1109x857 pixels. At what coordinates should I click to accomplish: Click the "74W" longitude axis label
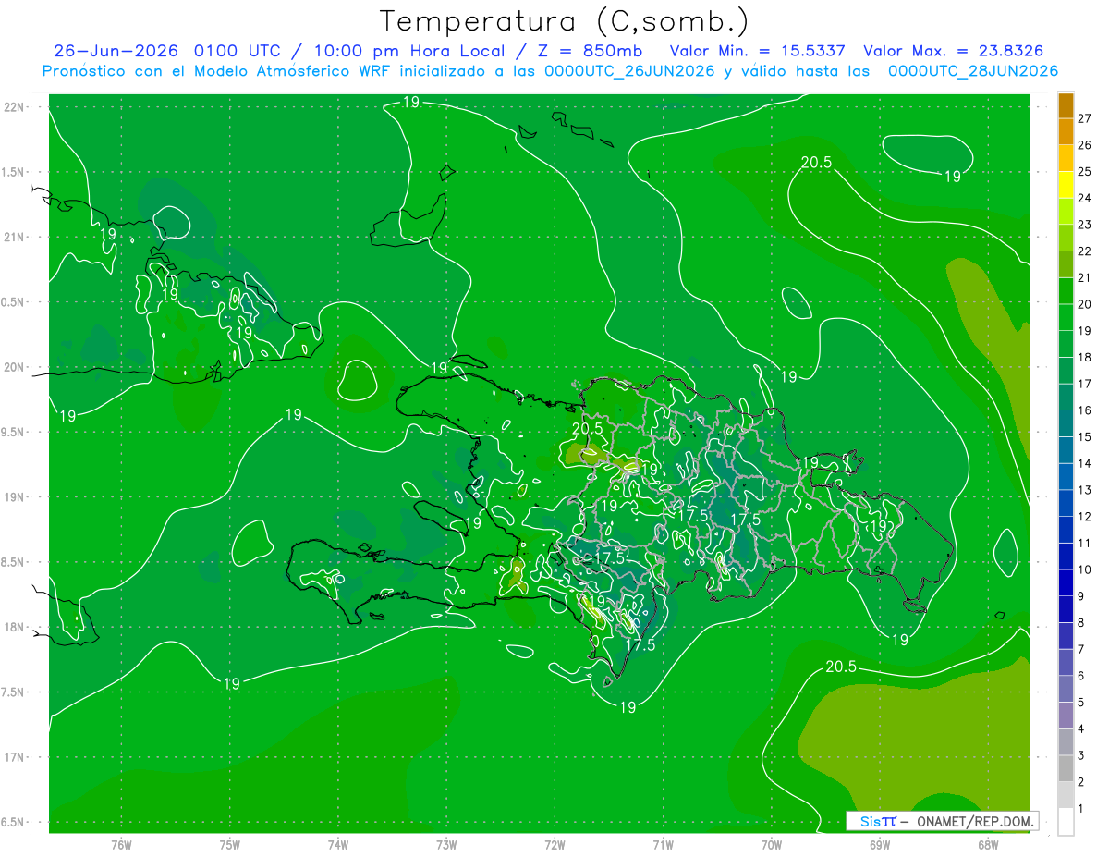(x=338, y=845)
